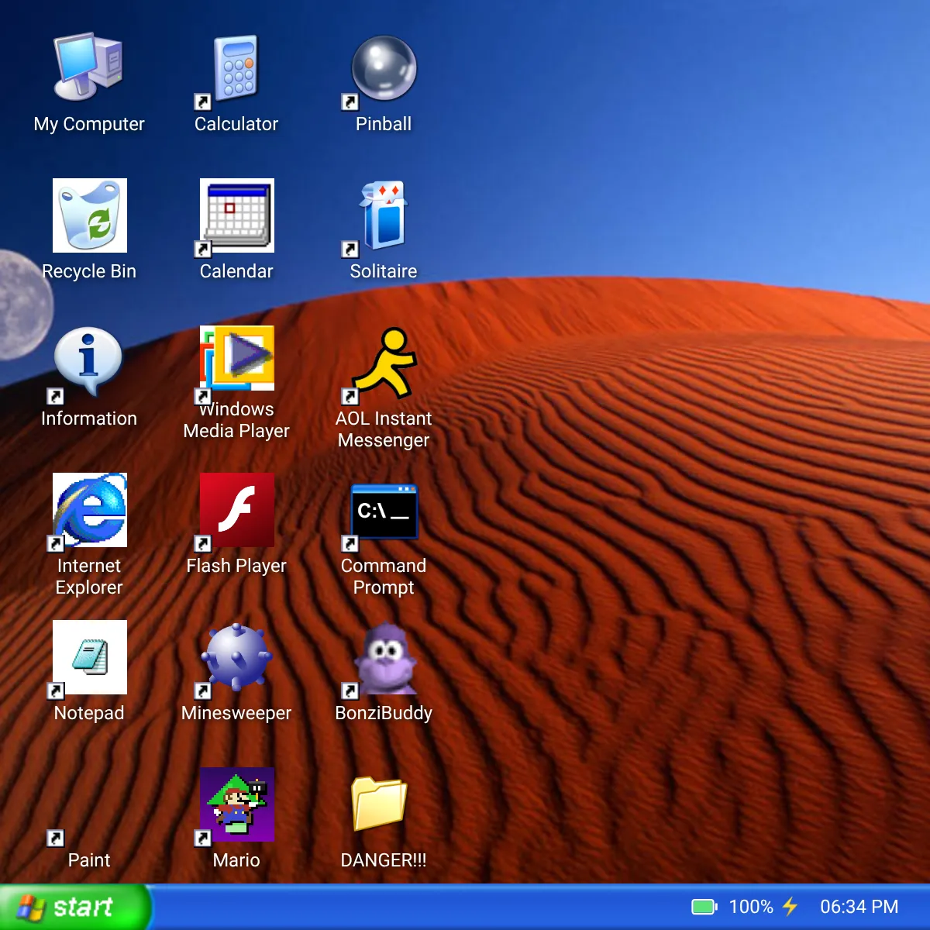This screenshot has width=930, height=930.
Task: Launch the Calculator shortcut
Action: [236, 67]
